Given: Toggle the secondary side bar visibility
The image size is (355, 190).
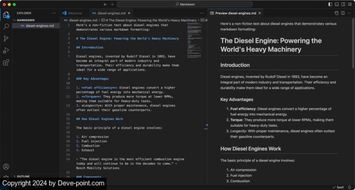Looking at the screenshot, I should coord(343,4).
